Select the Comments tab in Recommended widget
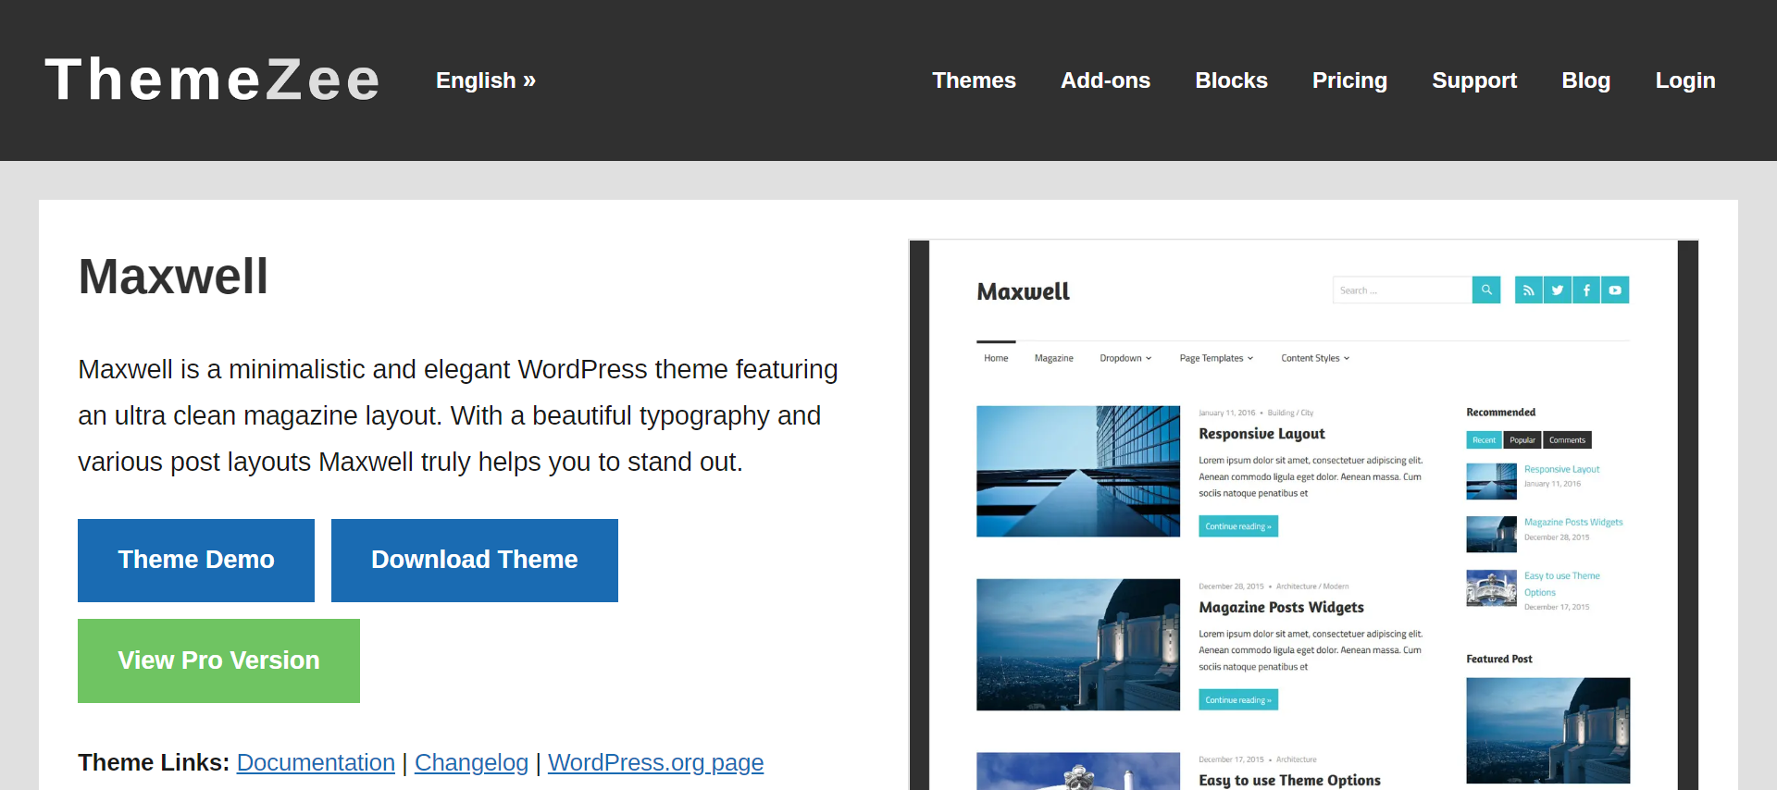1777x790 pixels. (x=1567, y=440)
